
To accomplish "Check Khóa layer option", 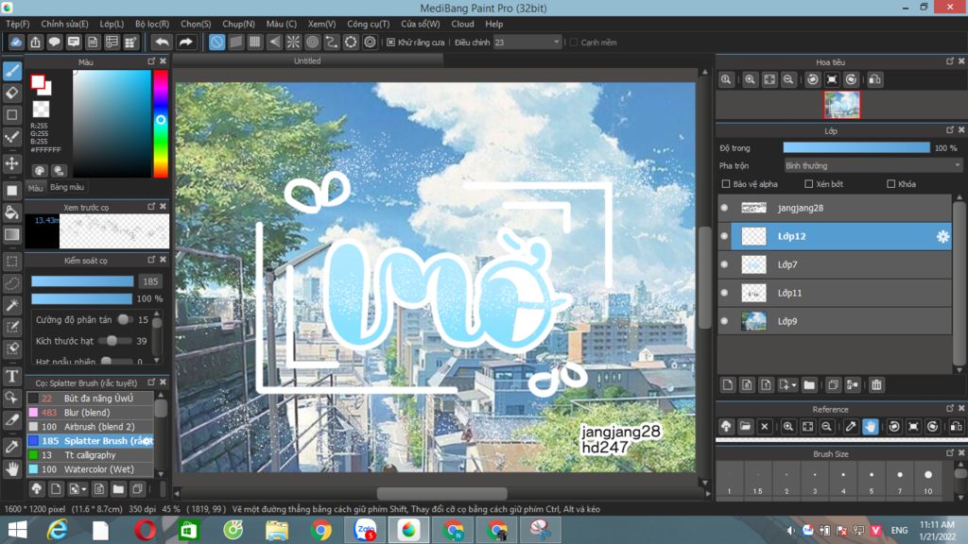I will (890, 184).
